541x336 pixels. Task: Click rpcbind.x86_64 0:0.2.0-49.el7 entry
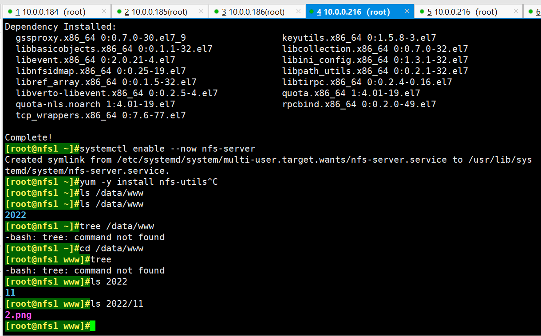pos(359,104)
